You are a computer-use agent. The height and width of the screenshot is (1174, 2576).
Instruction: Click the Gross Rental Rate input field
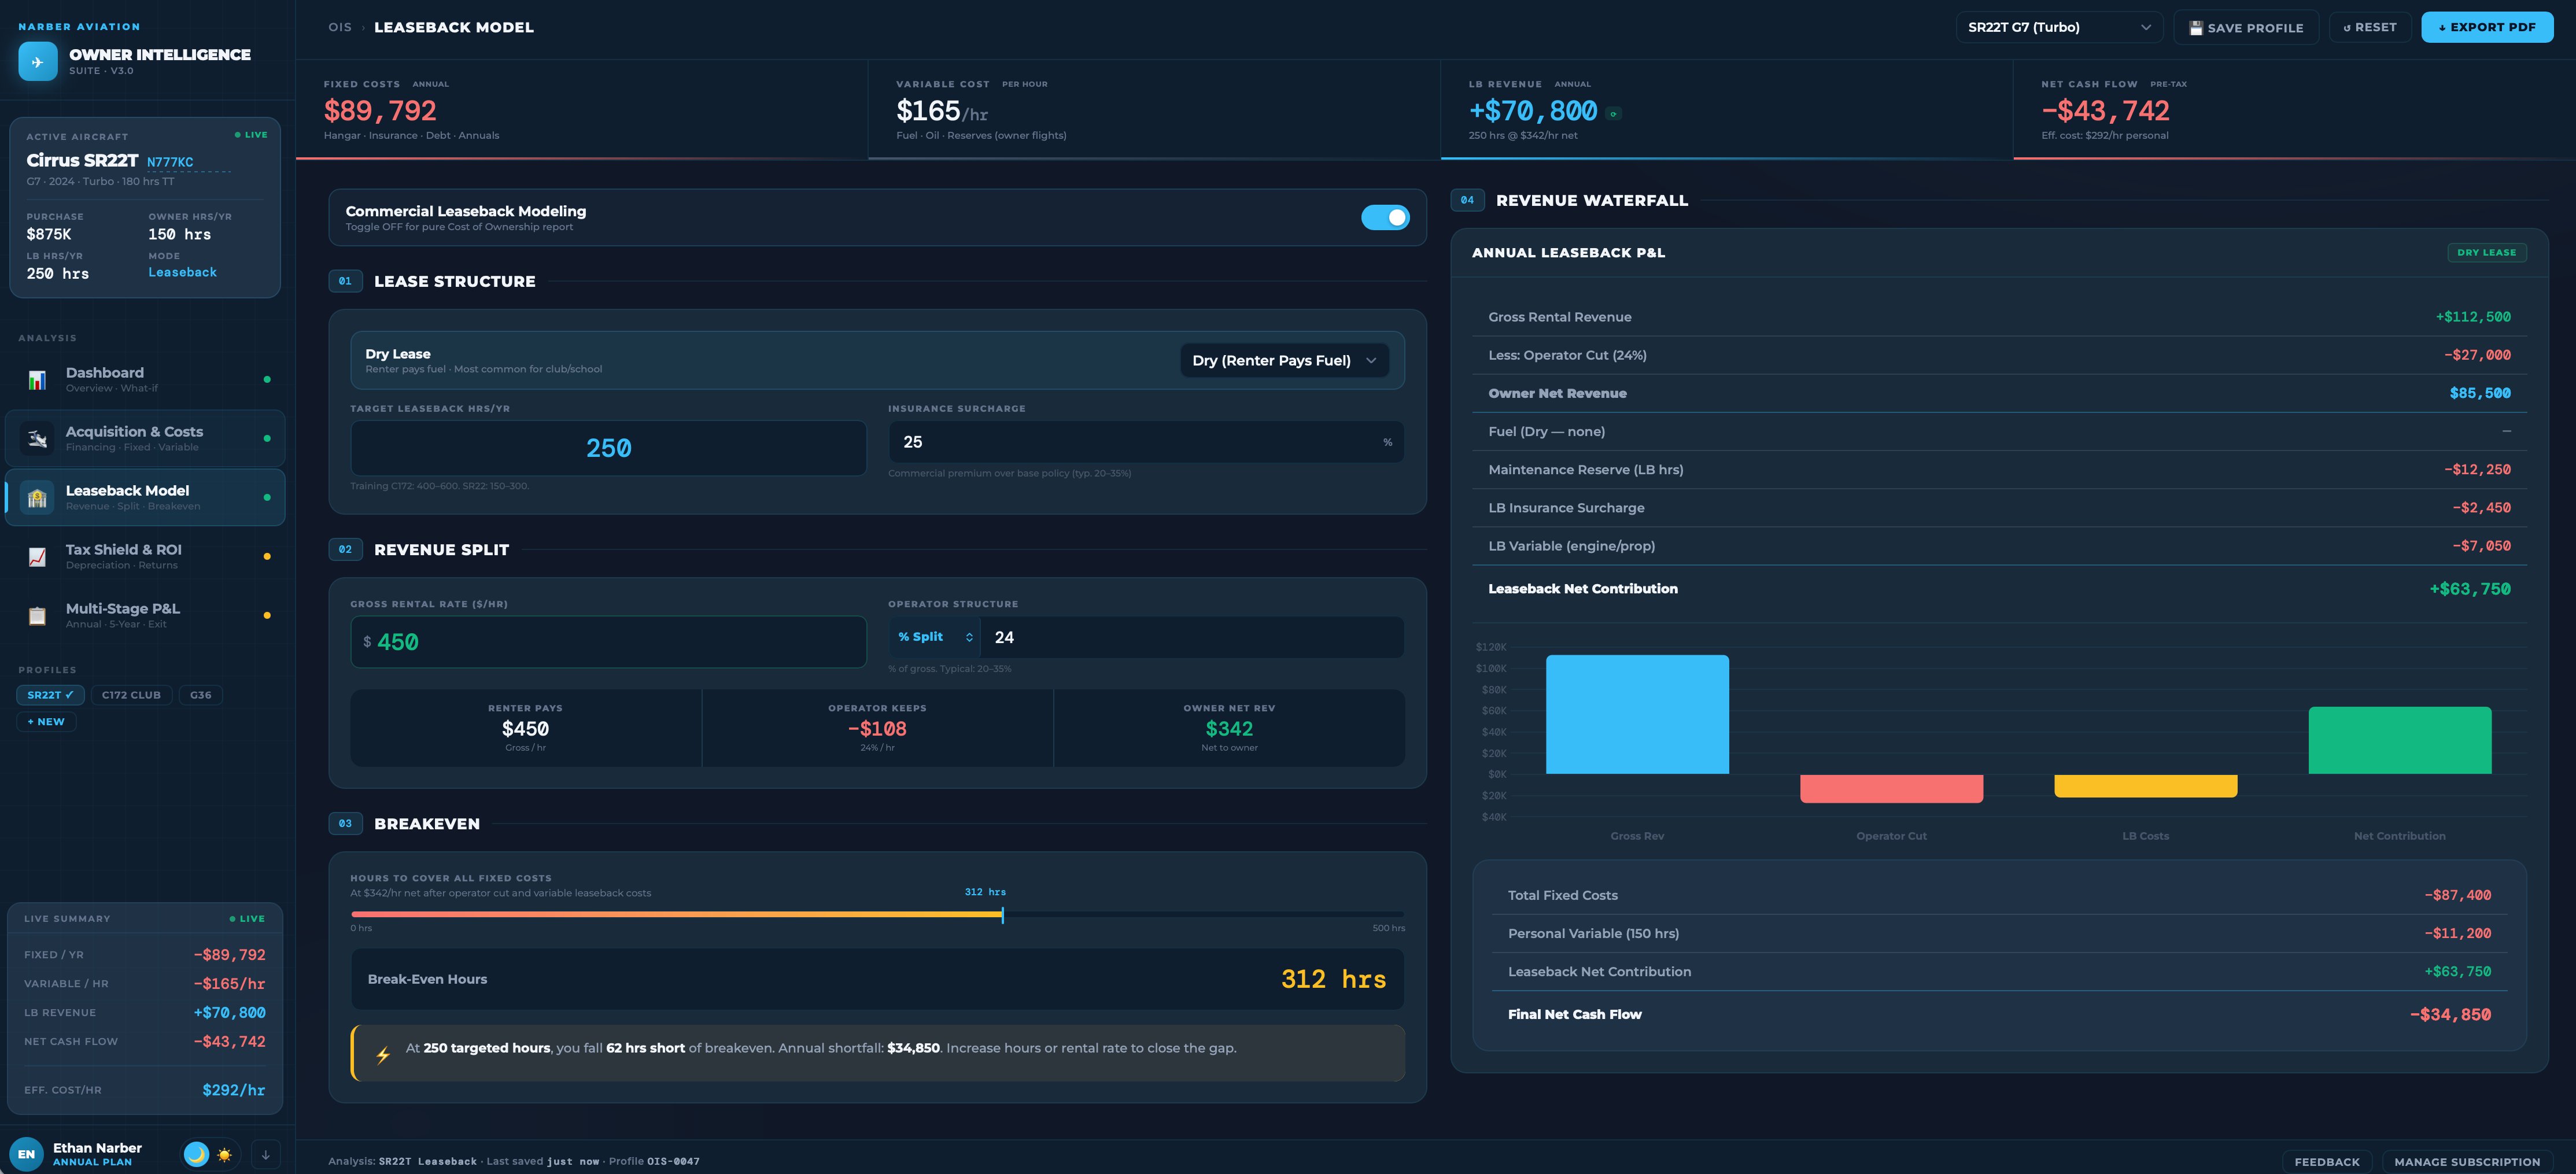coord(608,642)
